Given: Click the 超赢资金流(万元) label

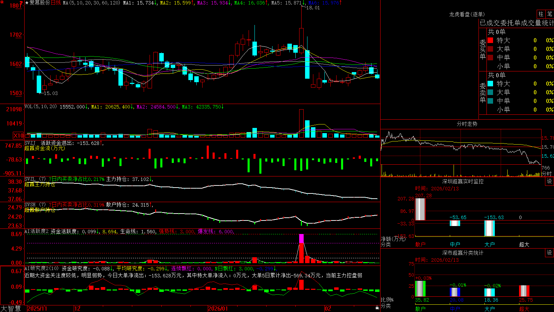Looking at the screenshot, I should pyautogui.click(x=45, y=148).
